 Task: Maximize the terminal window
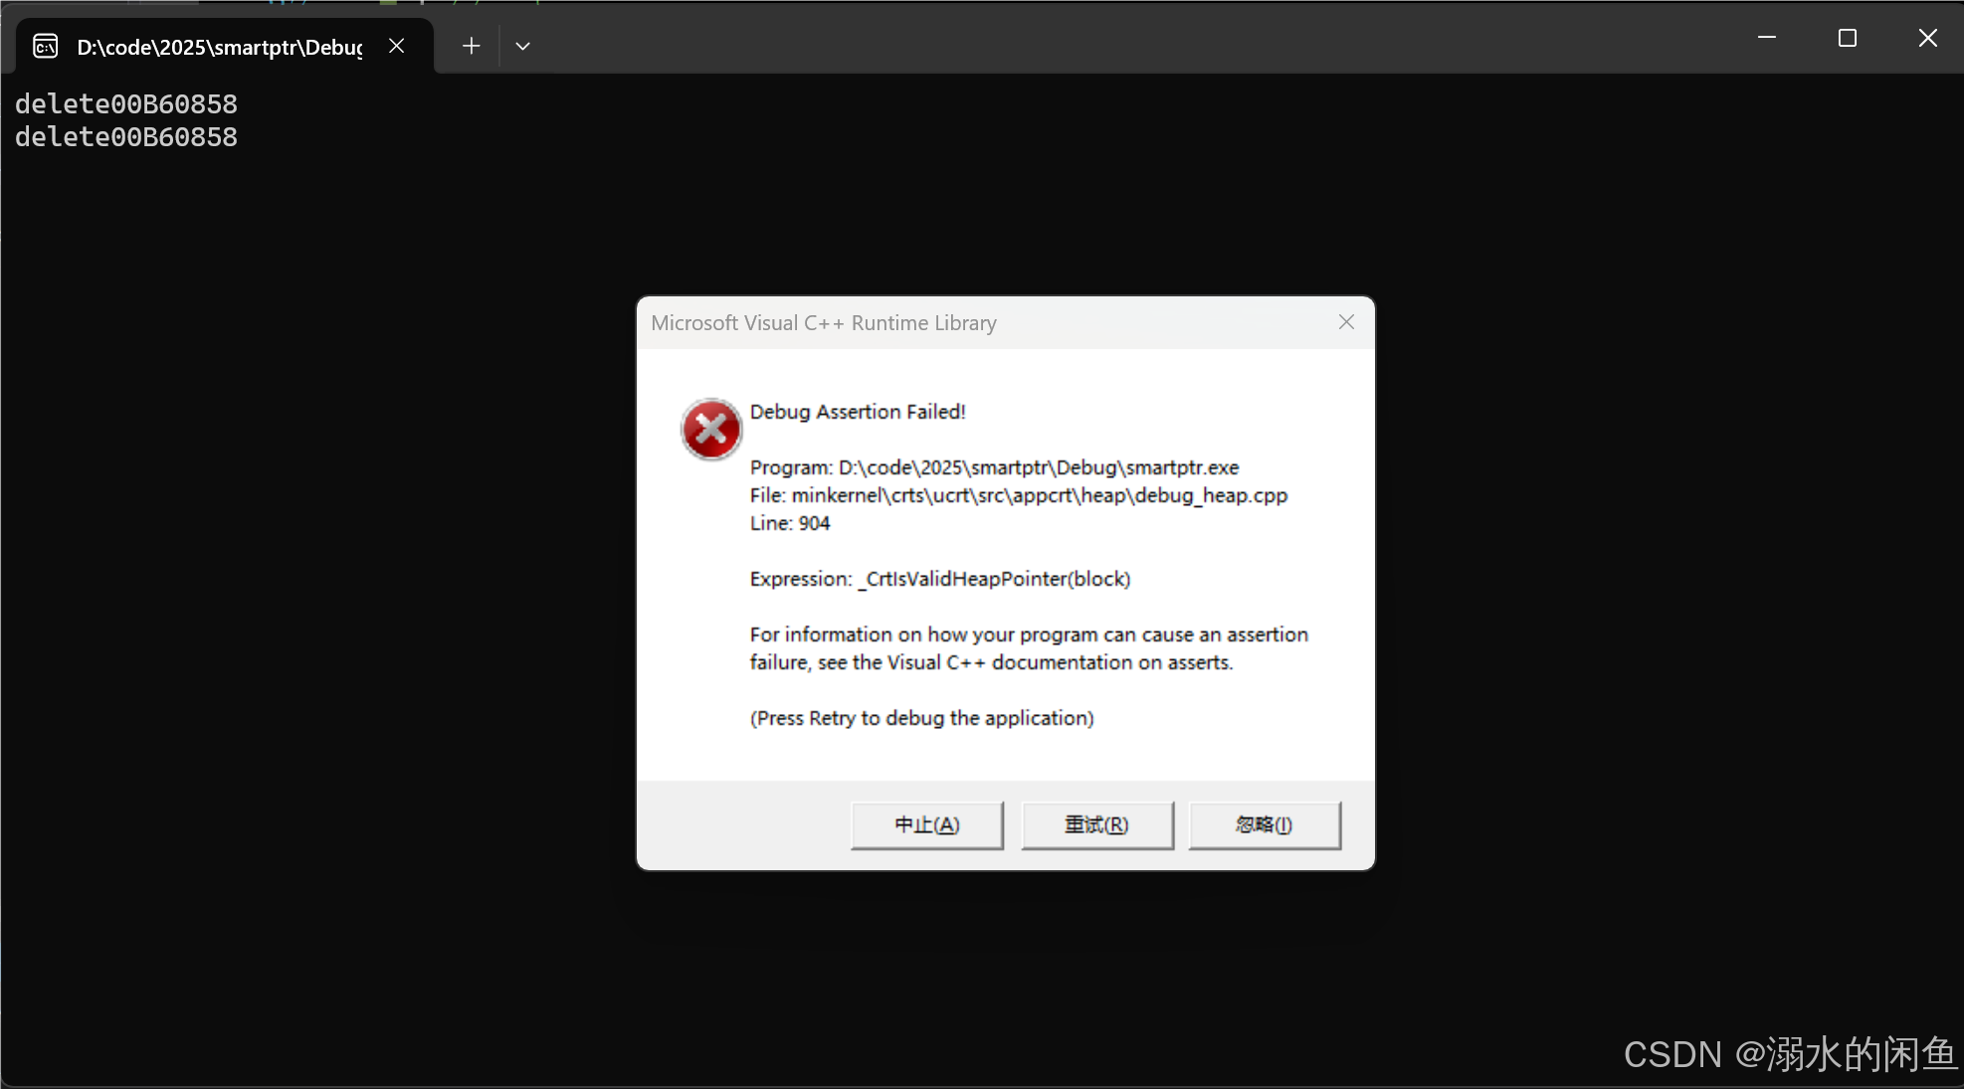pos(1847,38)
